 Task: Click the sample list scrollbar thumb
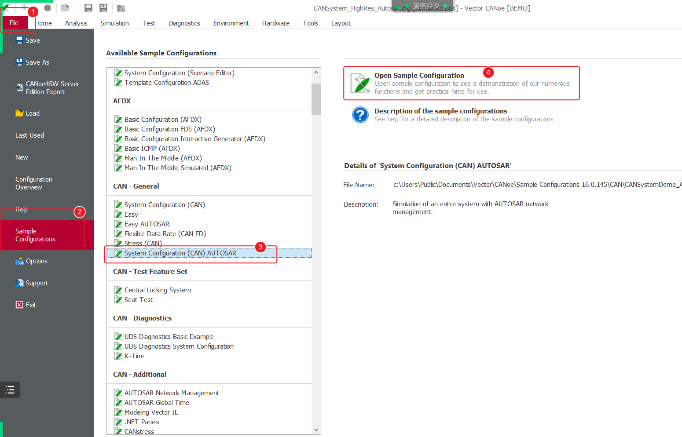click(x=316, y=99)
